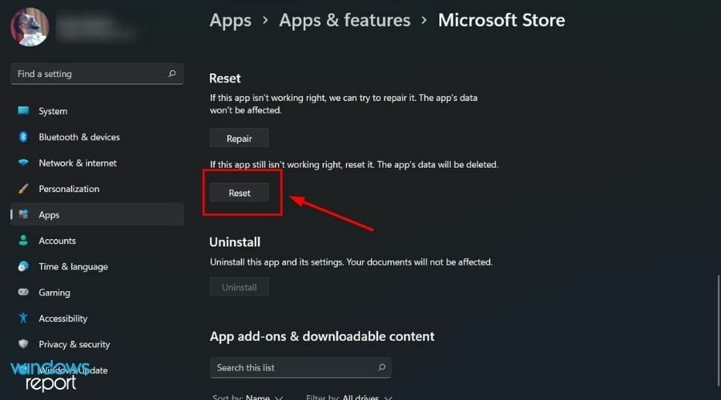Click the Apps sidebar icon
Screen dimensions: 721x400
[23, 214]
